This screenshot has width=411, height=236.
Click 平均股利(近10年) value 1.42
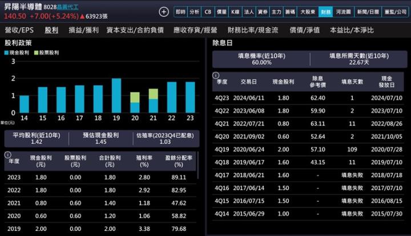tap(37, 142)
